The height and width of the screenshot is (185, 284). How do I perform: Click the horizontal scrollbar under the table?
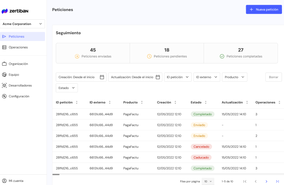click(56, 175)
